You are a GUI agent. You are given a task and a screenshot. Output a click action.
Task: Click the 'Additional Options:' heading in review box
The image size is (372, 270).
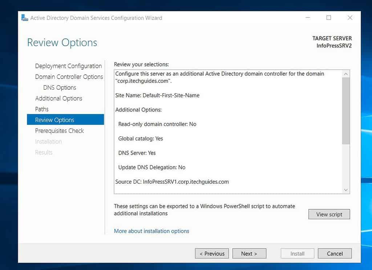pyautogui.click(x=138, y=110)
